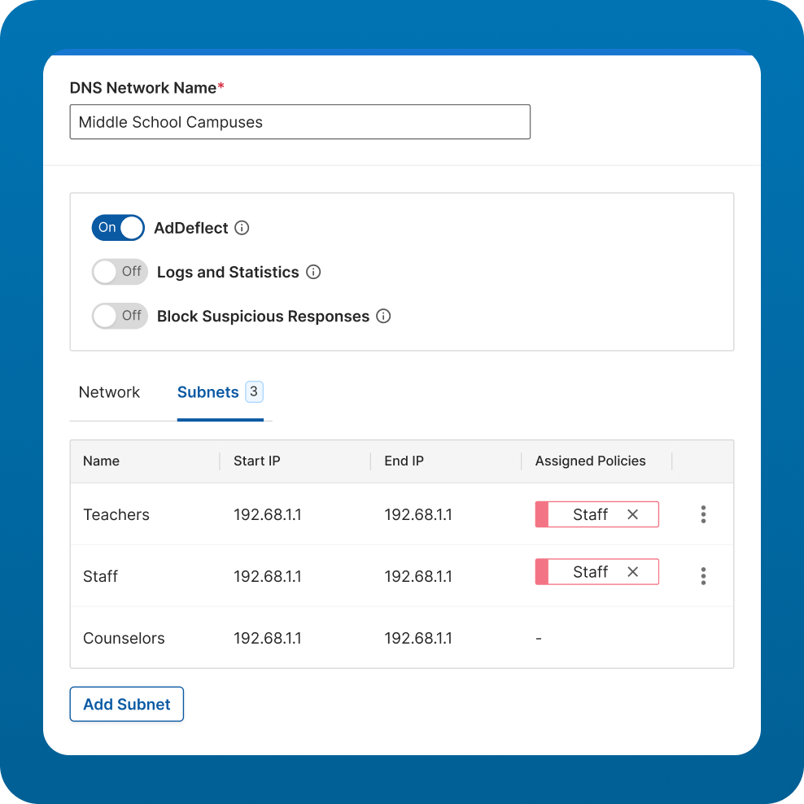Click the Add Subnet button
The width and height of the screenshot is (804, 804).
(x=126, y=703)
